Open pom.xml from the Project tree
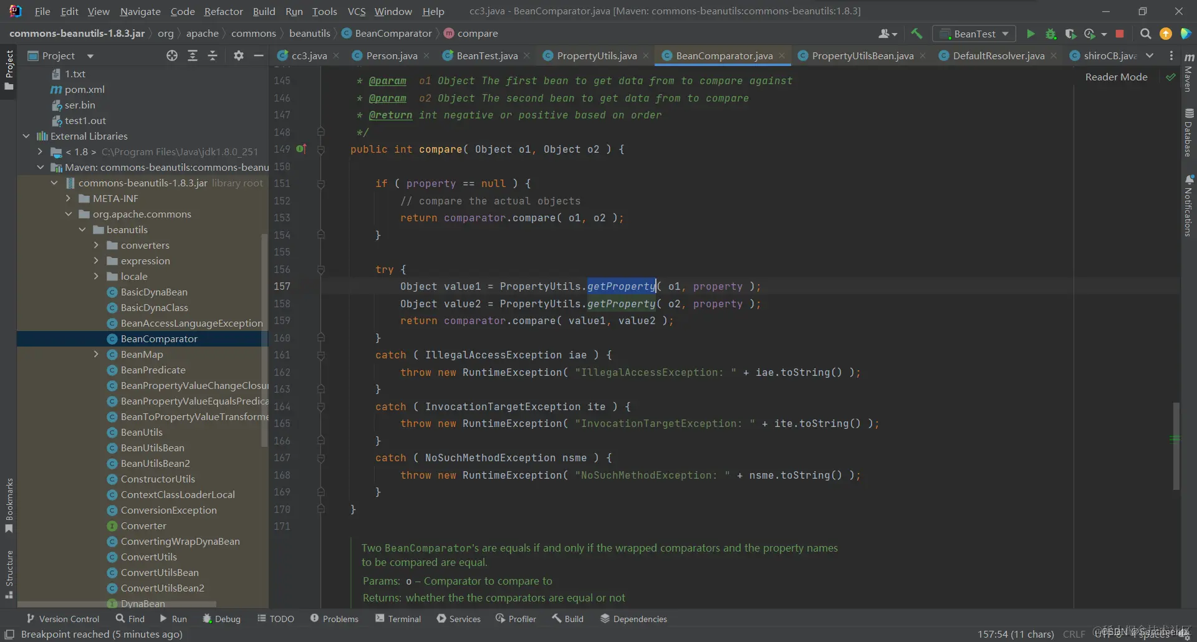1197x642 pixels. click(x=84, y=89)
